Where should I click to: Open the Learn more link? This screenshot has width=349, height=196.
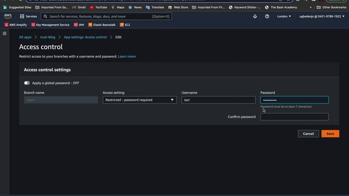pos(127,57)
